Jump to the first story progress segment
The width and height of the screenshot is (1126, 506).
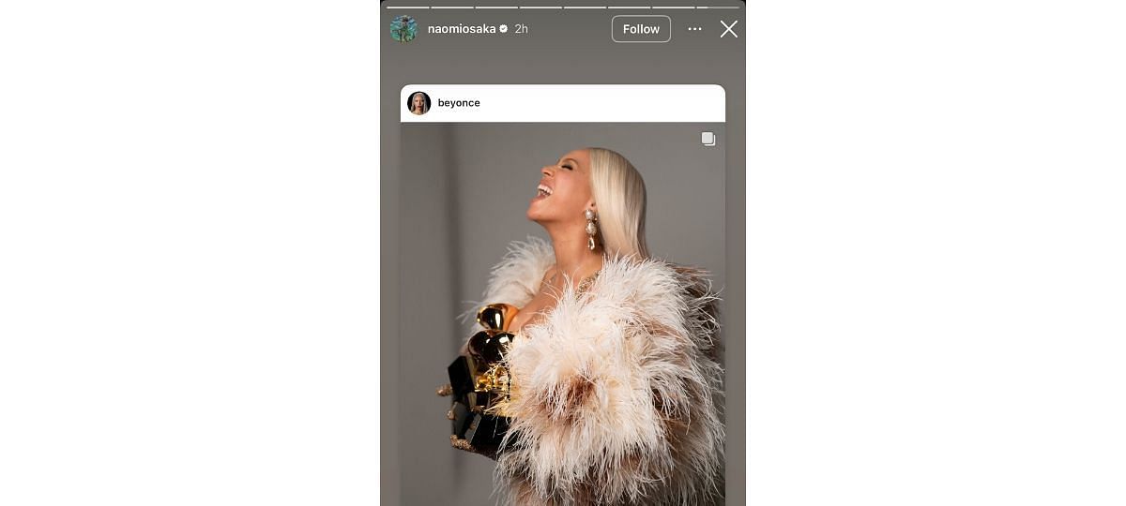point(407,7)
